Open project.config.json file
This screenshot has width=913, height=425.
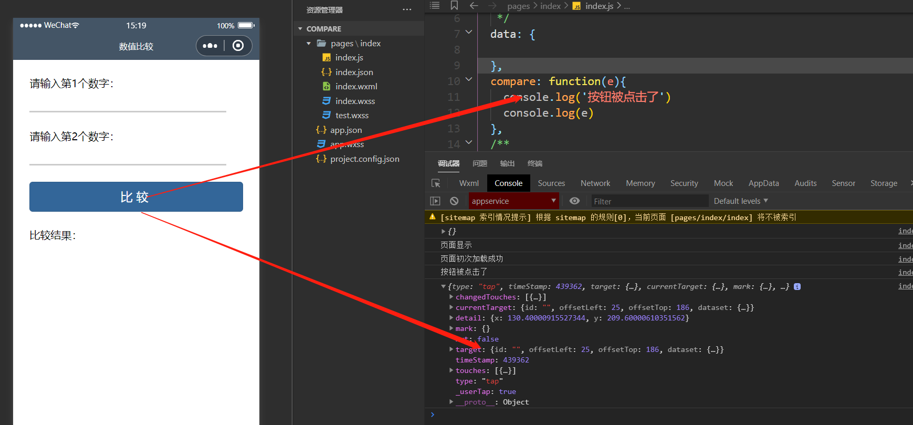364,159
